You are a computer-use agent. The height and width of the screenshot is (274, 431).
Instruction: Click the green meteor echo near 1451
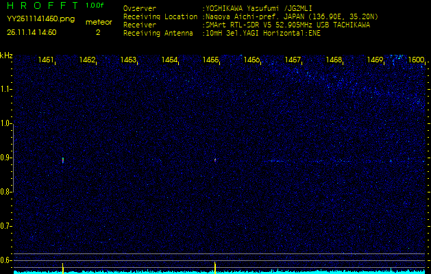[x=63, y=160]
